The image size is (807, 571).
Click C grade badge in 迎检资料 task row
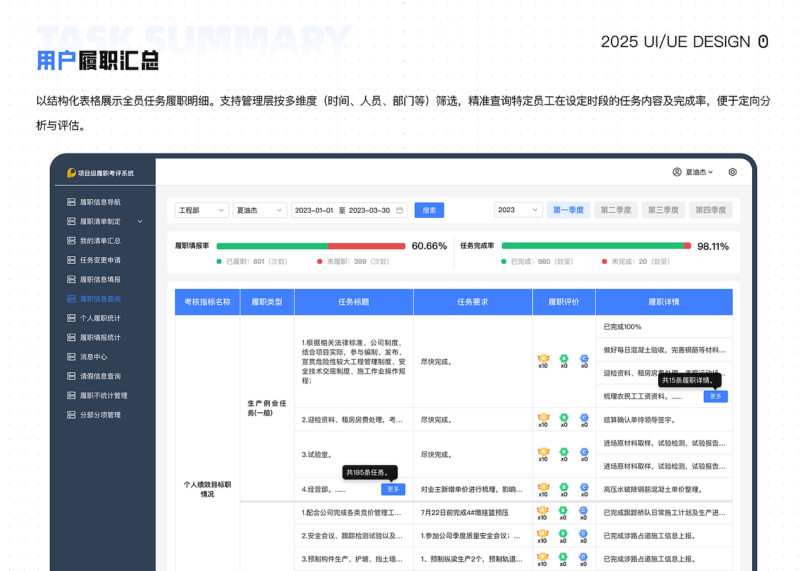(x=584, y=417)
